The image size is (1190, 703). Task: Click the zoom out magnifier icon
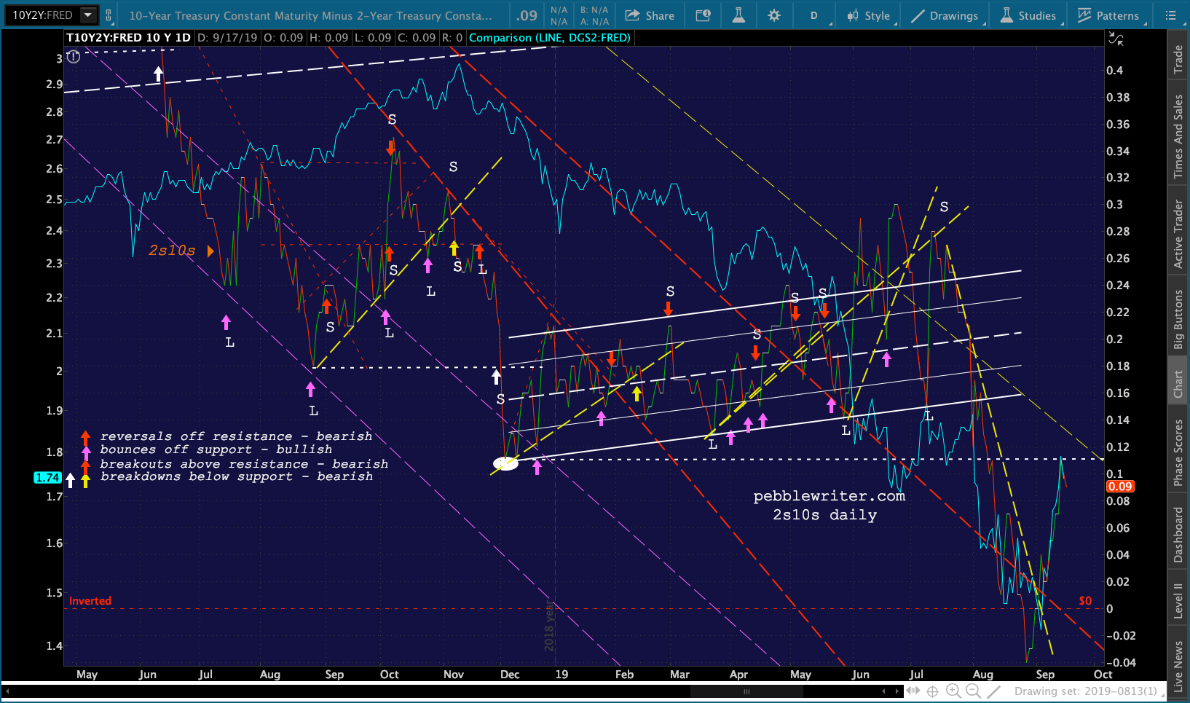pyautogui.click(x=974, y=691)
